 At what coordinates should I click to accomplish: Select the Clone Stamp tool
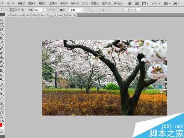point(2,57)
